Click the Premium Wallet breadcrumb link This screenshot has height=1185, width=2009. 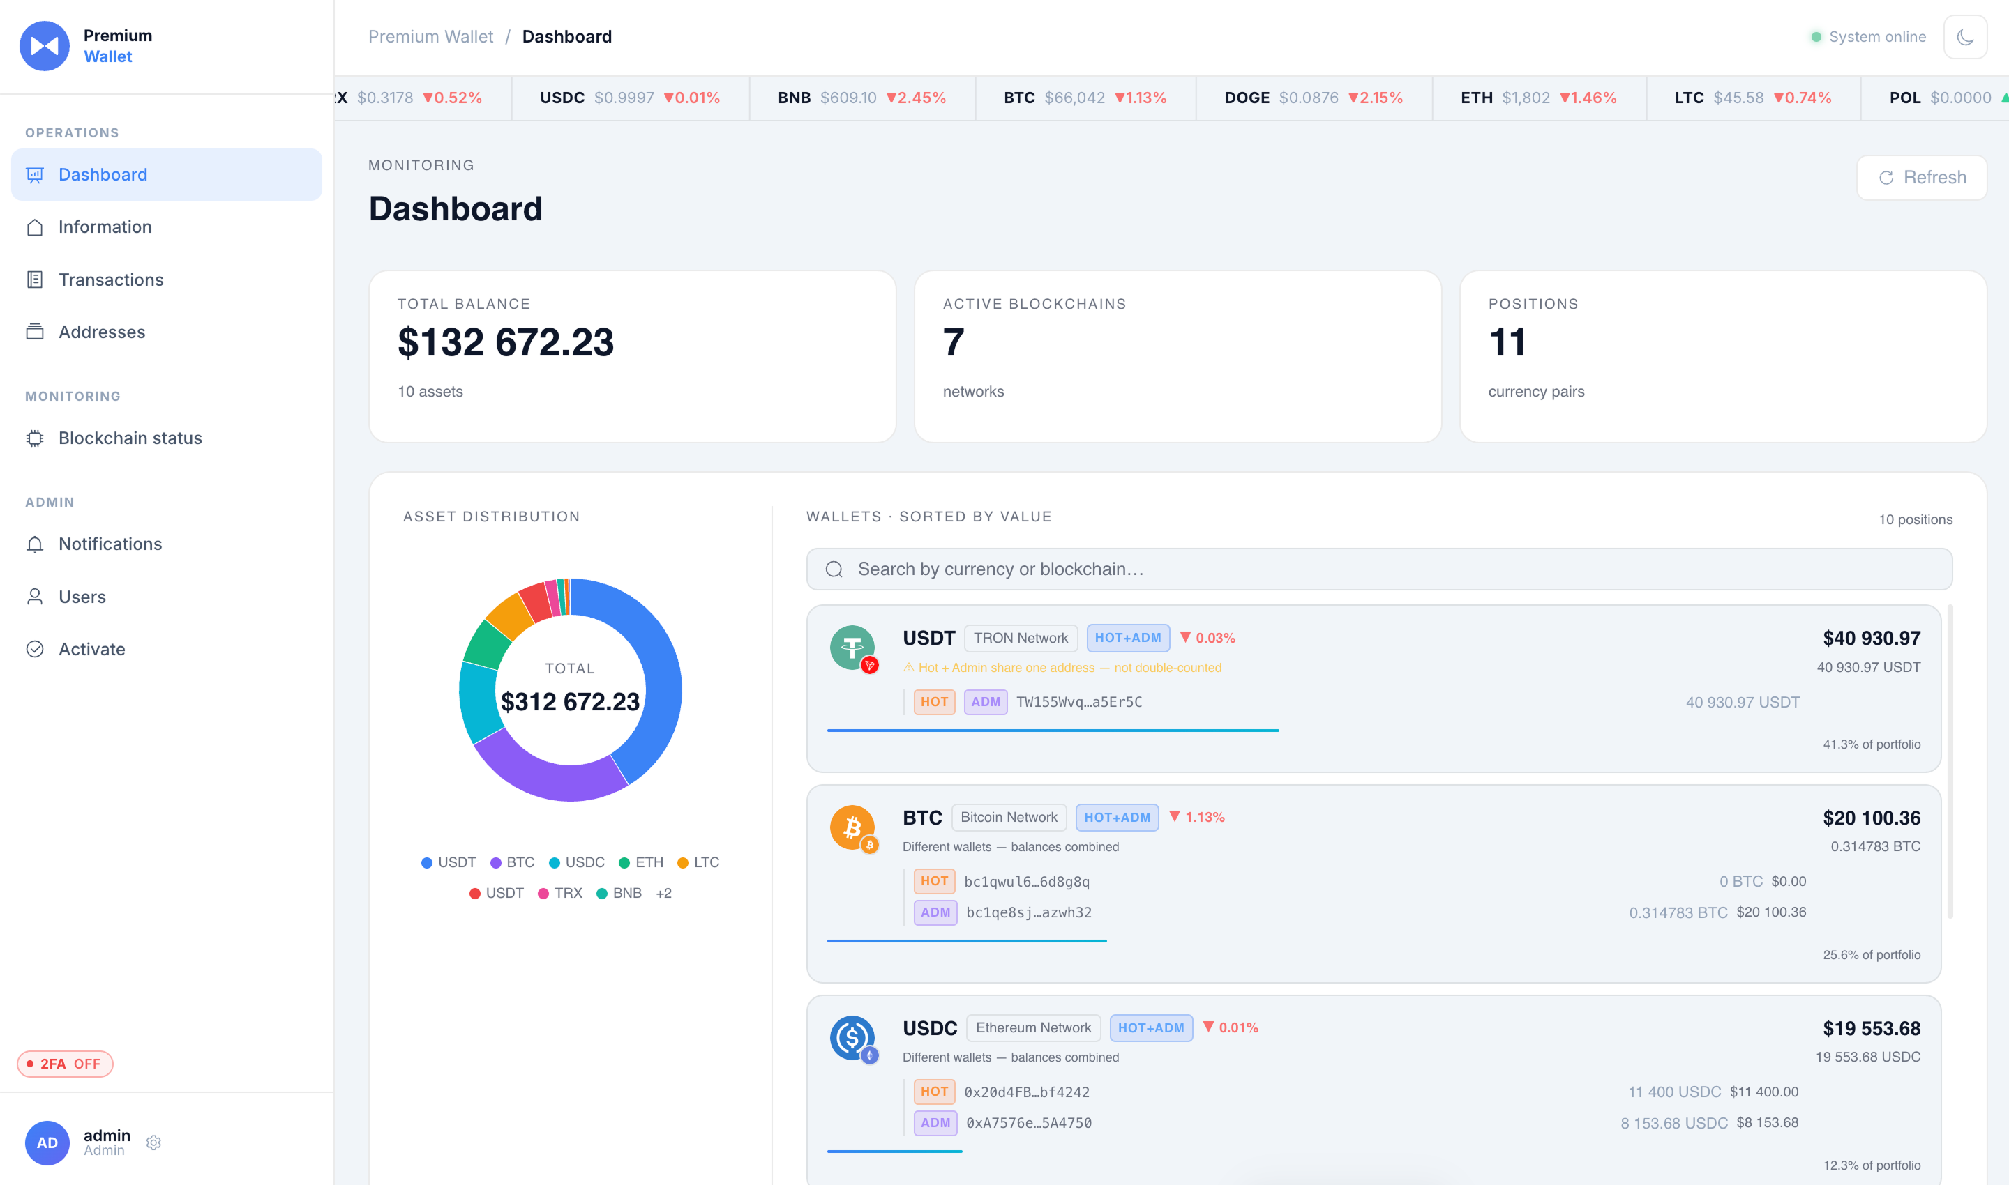430,37
